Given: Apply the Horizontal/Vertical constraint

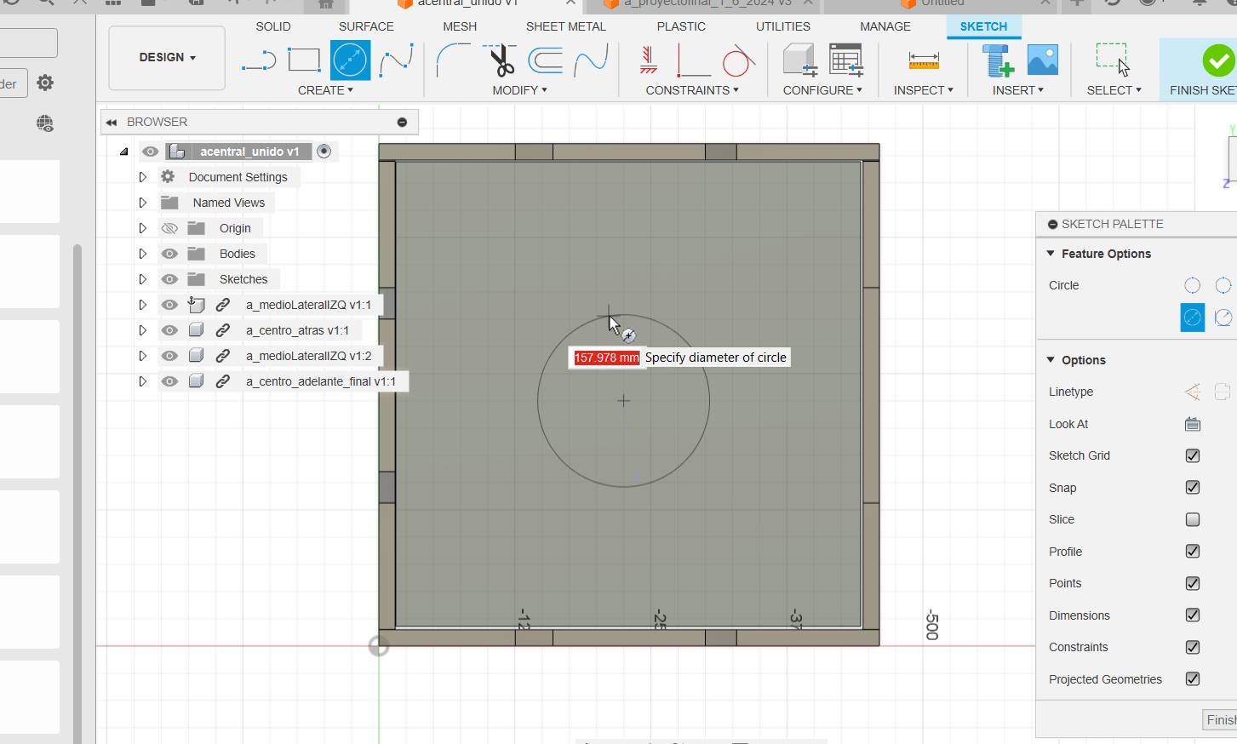Looking at the screenshot, I should [649, 60].
